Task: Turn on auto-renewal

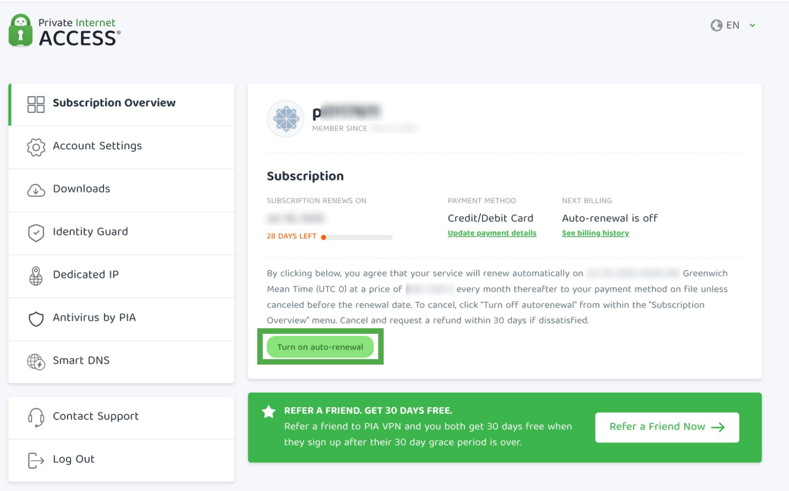Action: click(320, 347)
